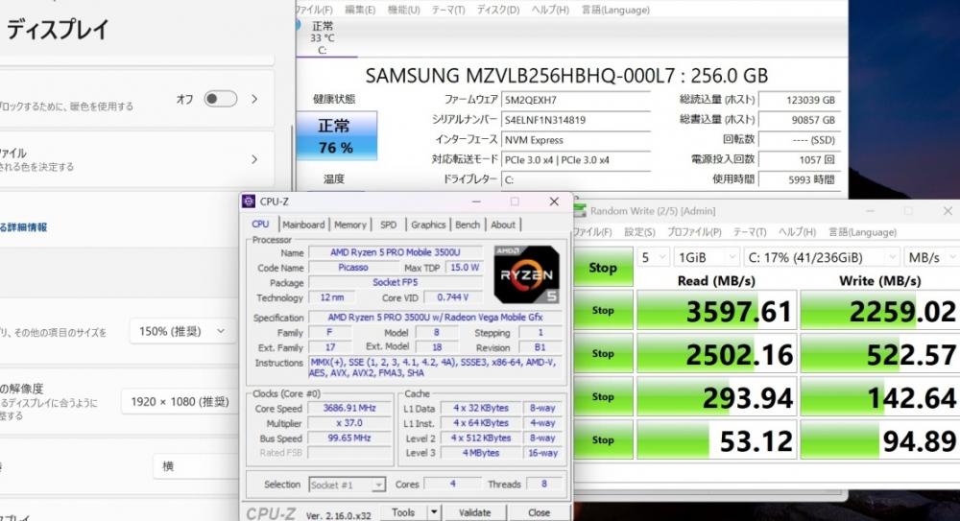Click Stop button in the 2502.16 row
This screenshot has width=960, height=521.
(603, 353)
